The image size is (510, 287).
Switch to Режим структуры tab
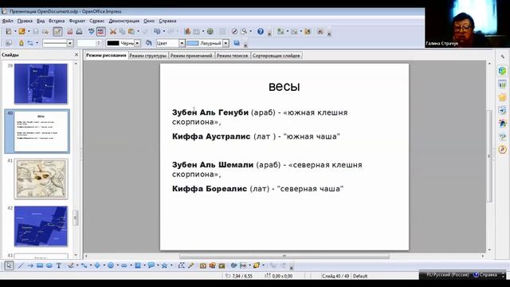click(x=147, y=56)
